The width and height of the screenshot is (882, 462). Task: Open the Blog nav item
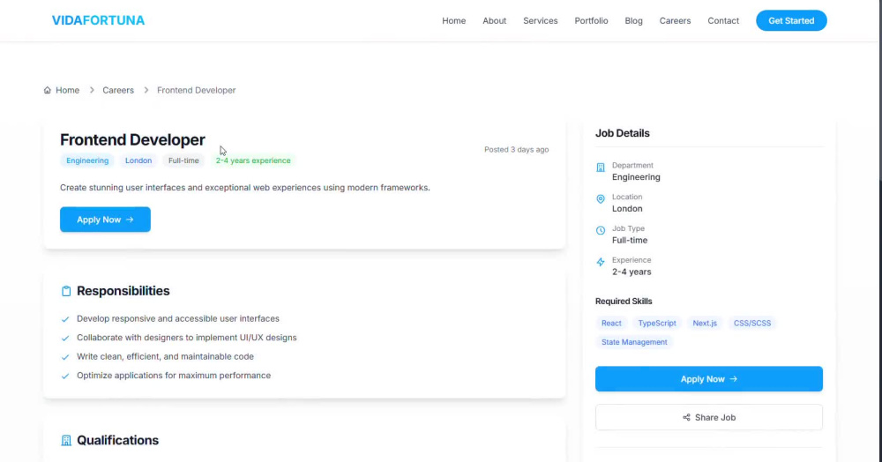(x=633, y=21)
